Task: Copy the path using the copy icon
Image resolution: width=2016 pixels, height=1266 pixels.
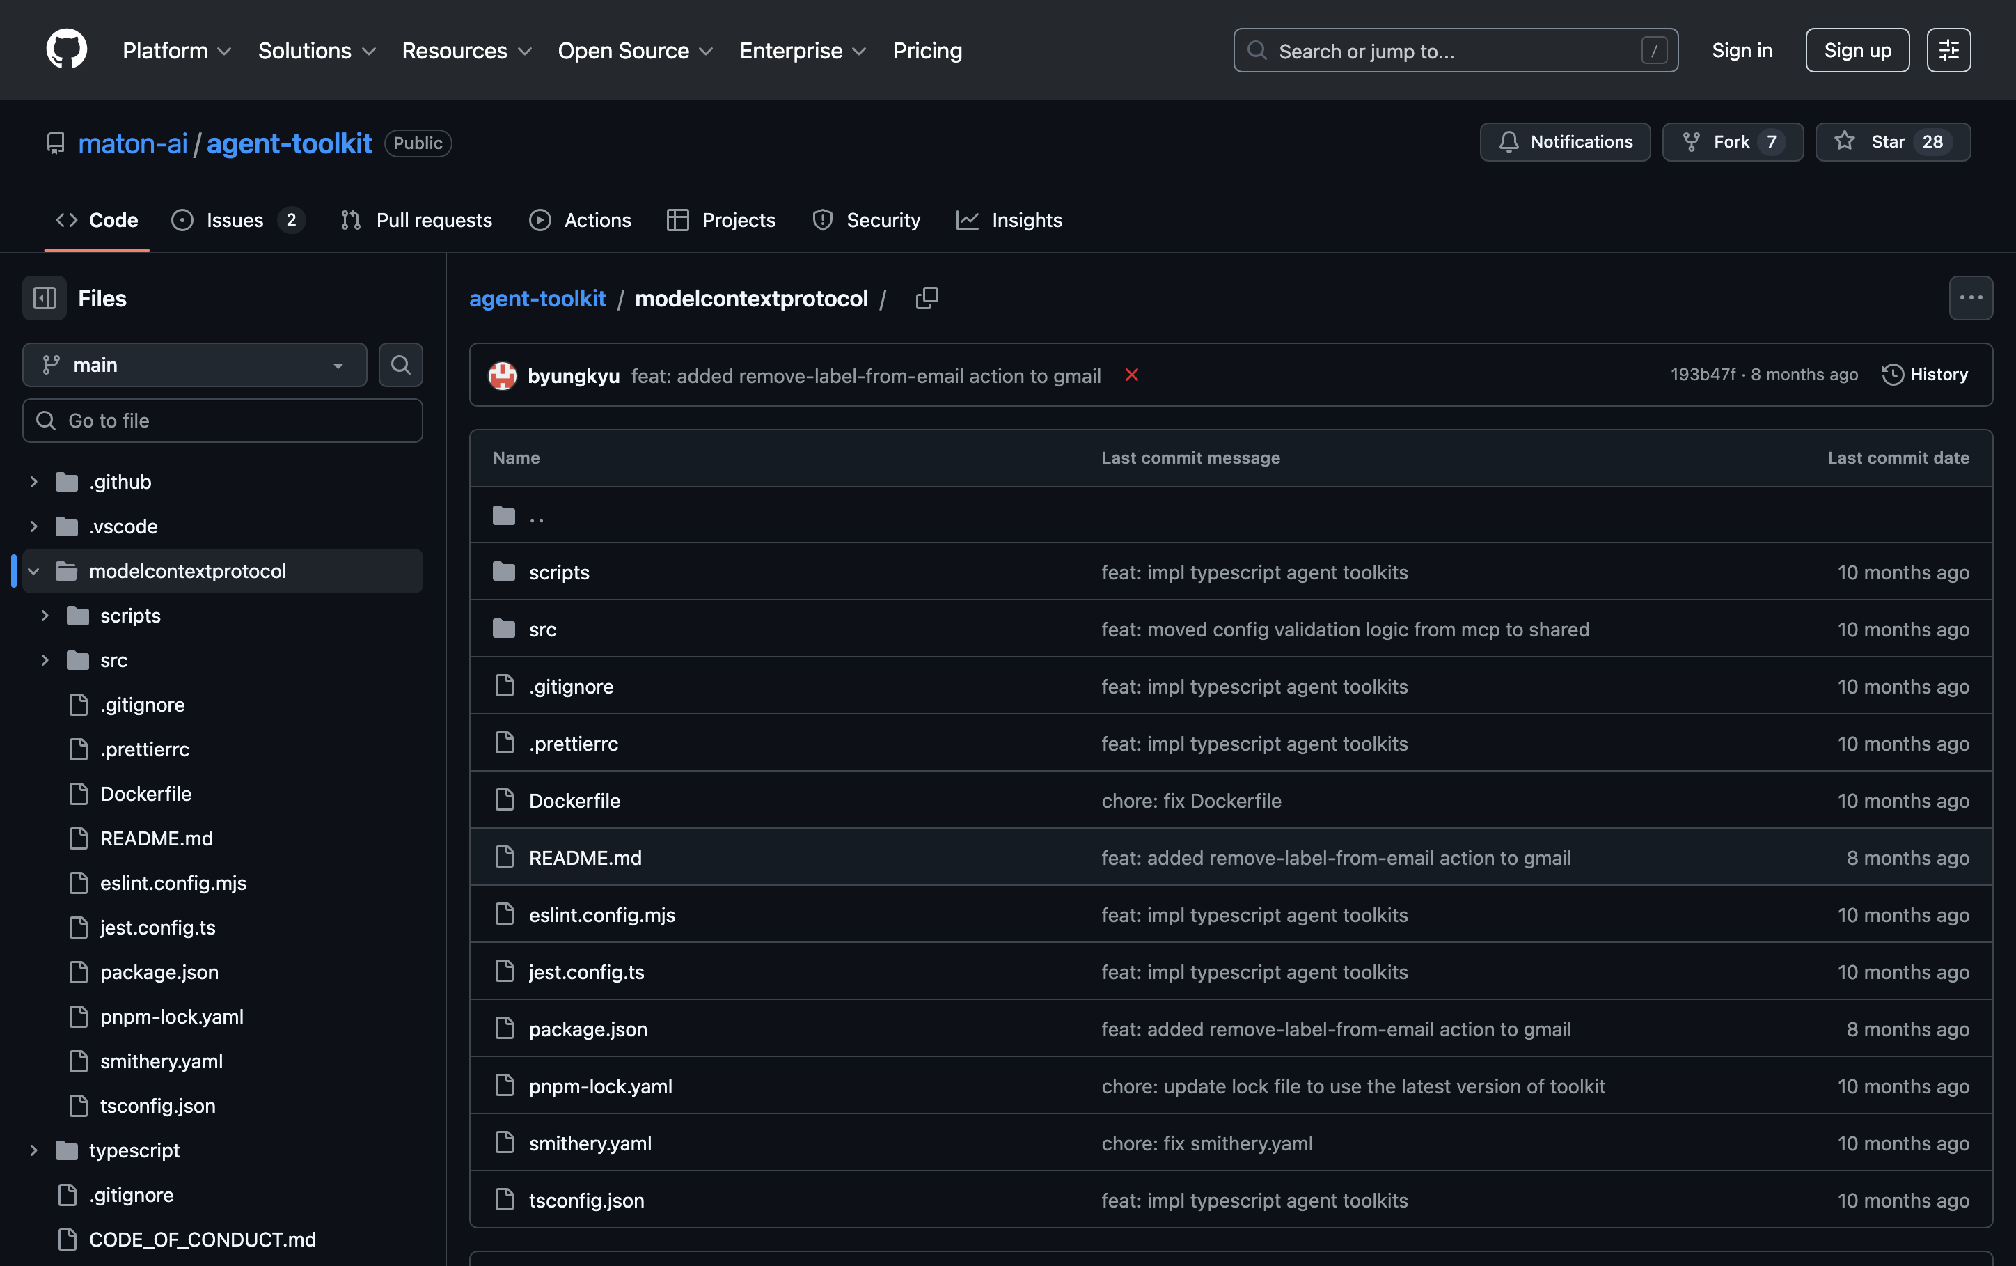Action: [927, 298]
